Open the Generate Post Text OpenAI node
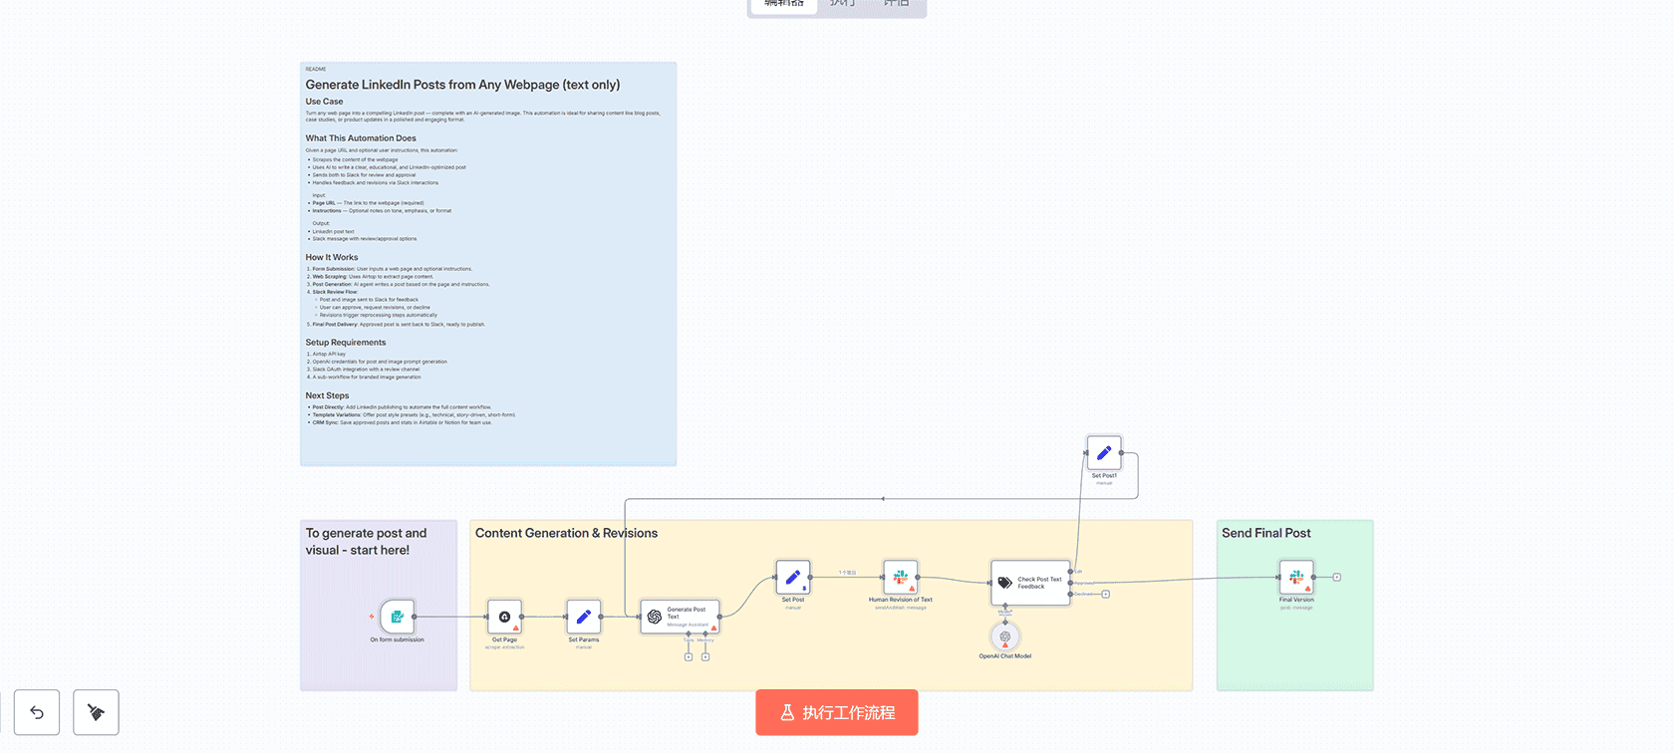Image resolution: width=1674 pixels, height=753 pixels. (x=679, y=617)
